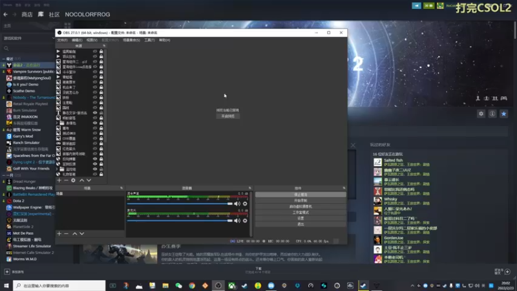Image resolution: width=517 pixels, height=291 pixels.
Task: Click 停止推流 button in OBS controls
Action: tap(301, 195)
